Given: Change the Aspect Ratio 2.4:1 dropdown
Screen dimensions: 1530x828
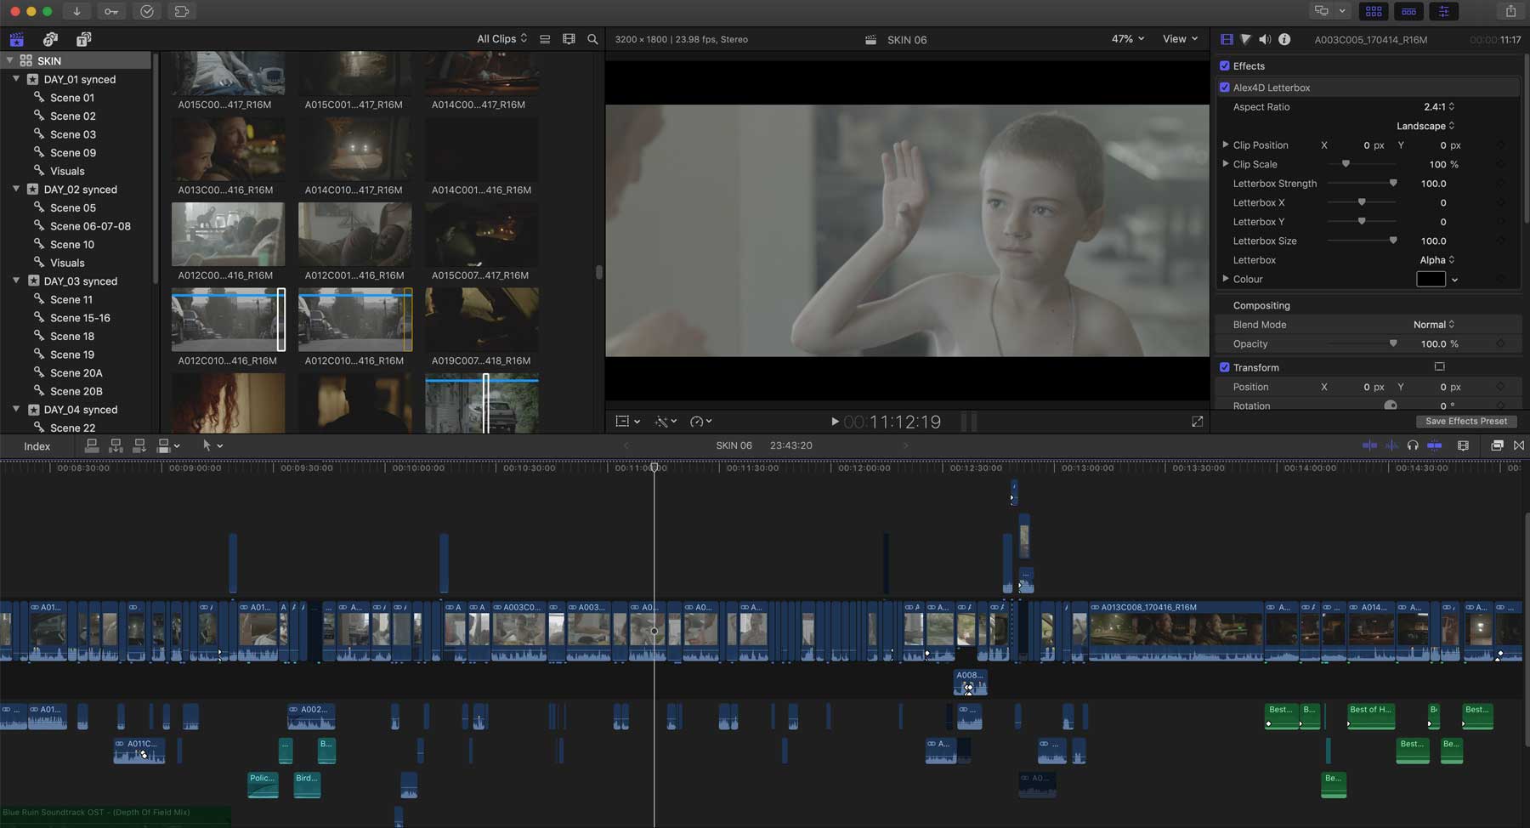Looking at the screenshot, I should [x=1439, y=106].
